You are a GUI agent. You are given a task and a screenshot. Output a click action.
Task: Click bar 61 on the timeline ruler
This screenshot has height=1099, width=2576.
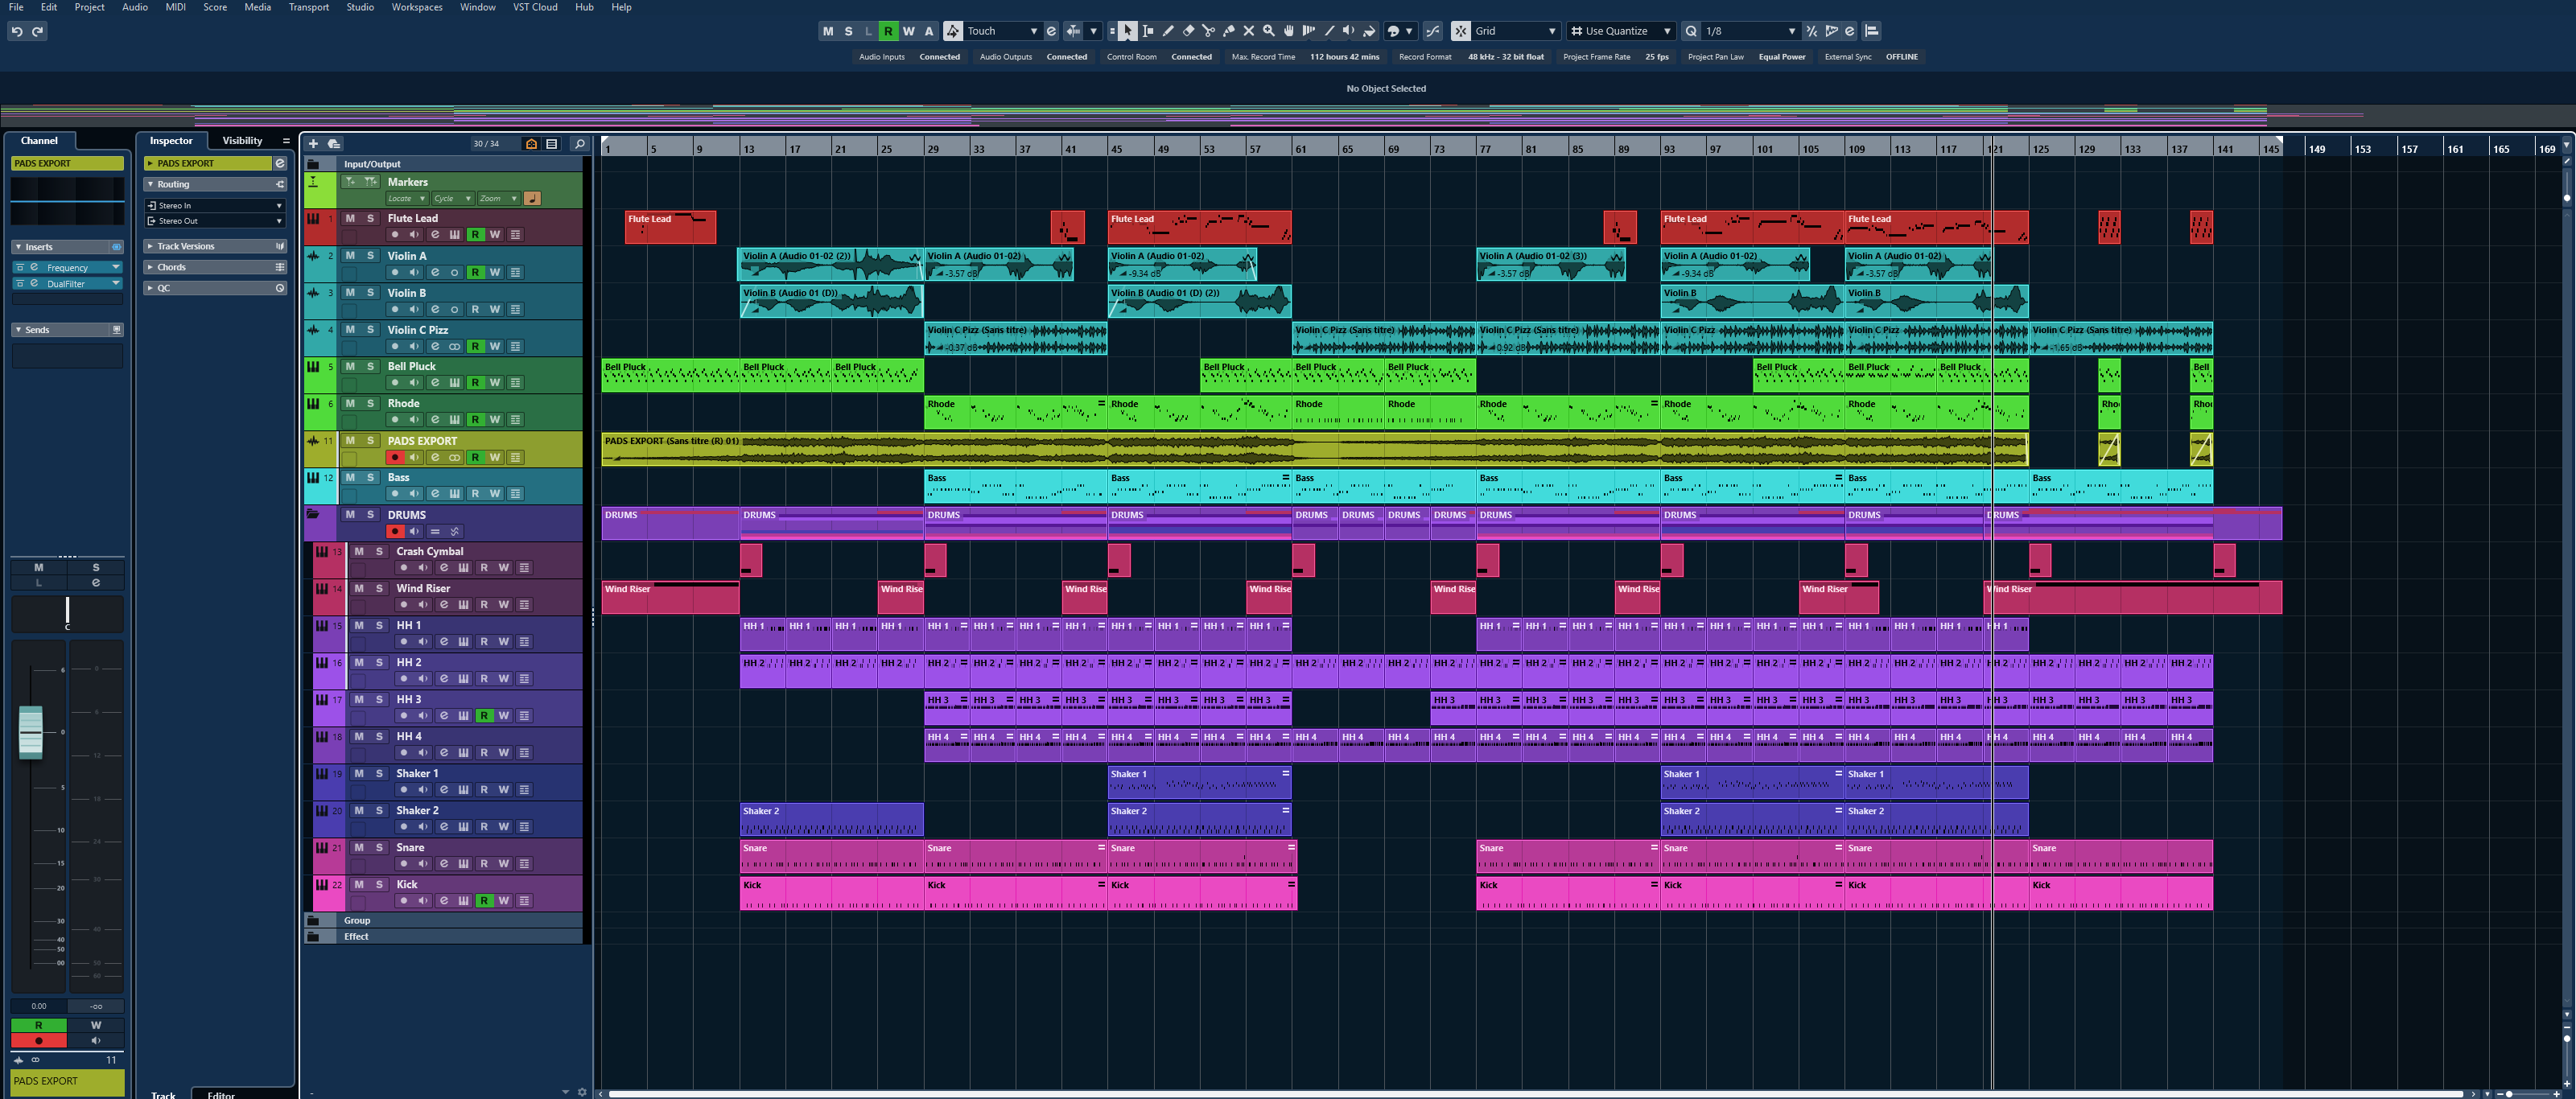tap(1300, 148)
